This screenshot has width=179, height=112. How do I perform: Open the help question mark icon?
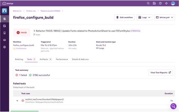160,3
